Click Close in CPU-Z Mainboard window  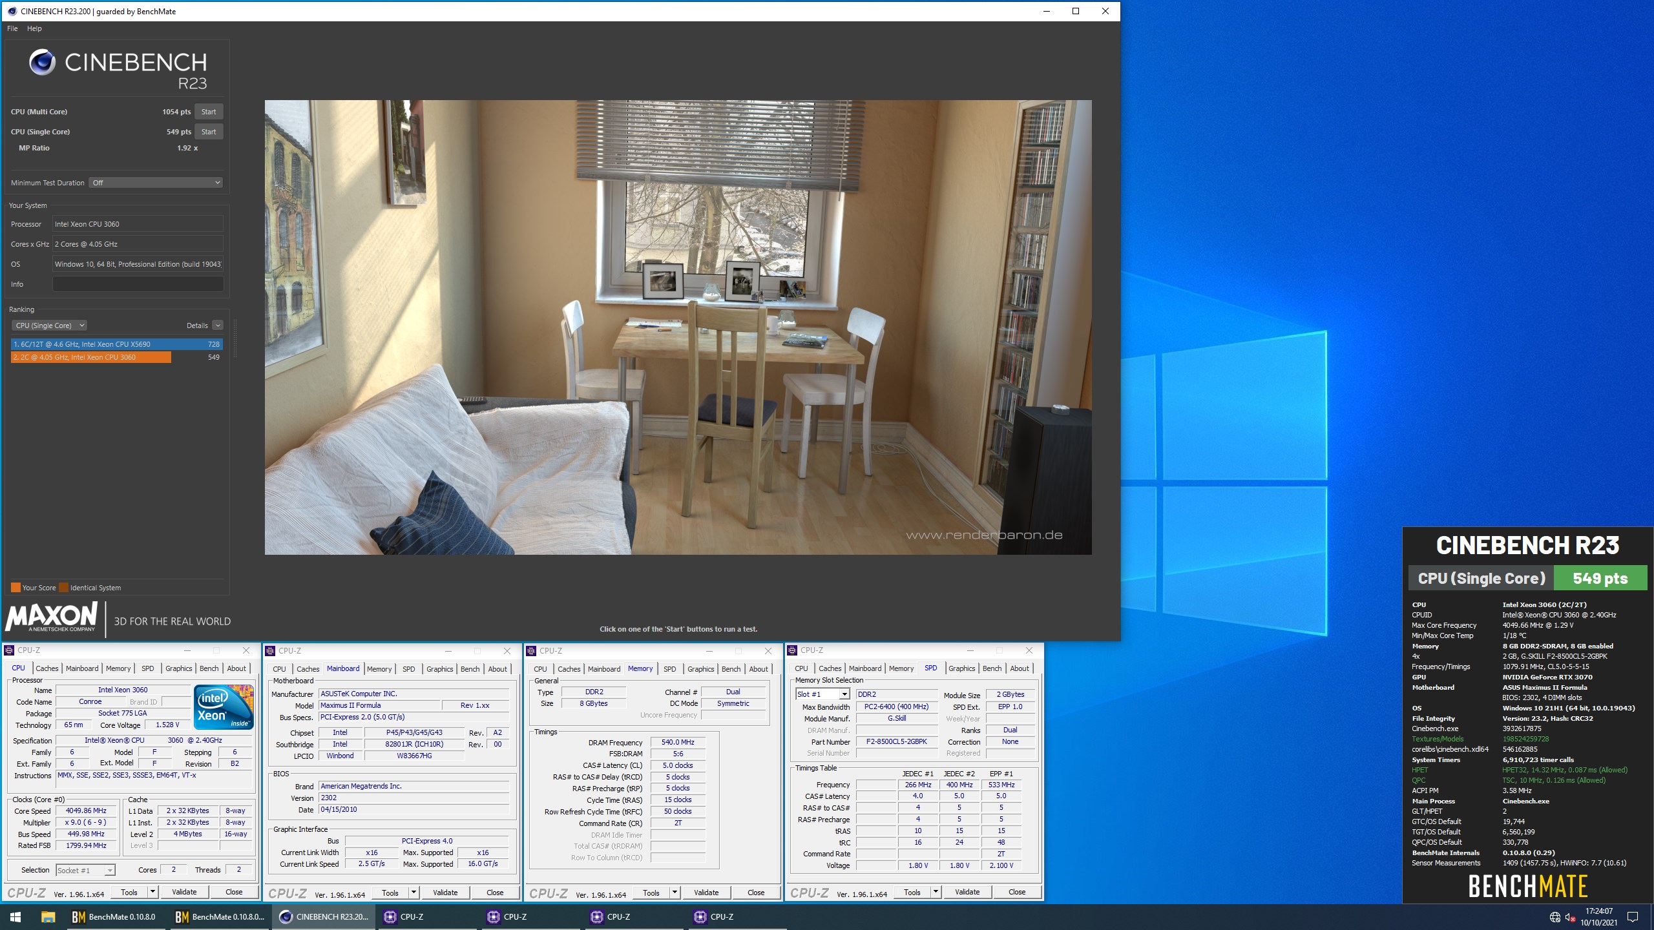[495, 893]
